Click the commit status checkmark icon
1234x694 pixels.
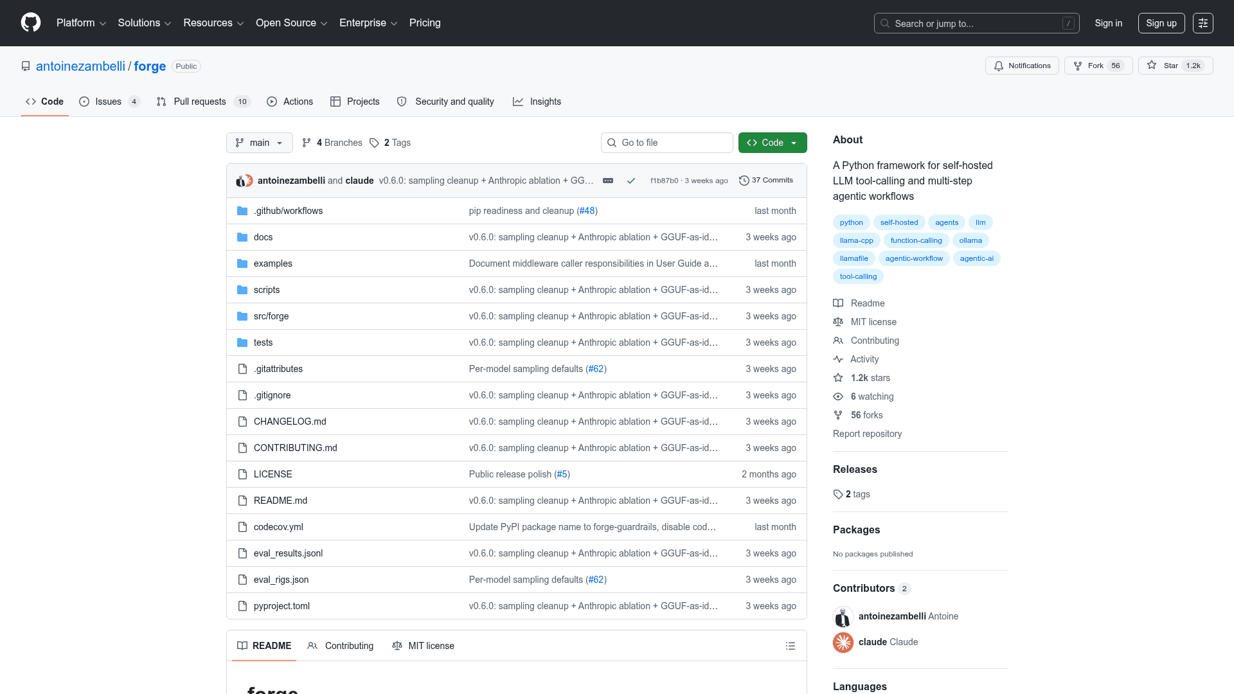click(x=631, y=181)
